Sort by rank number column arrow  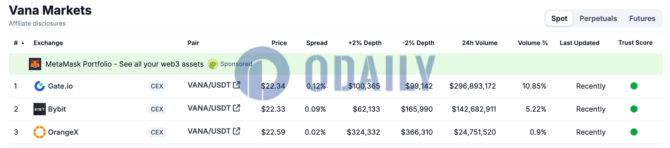(23, 43)
